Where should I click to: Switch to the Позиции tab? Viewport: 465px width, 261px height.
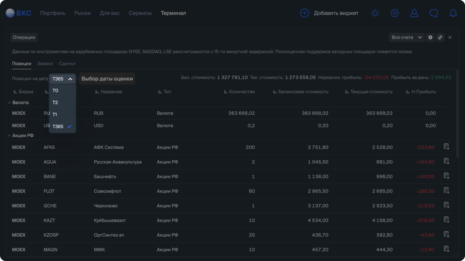(x=21, y=63)
